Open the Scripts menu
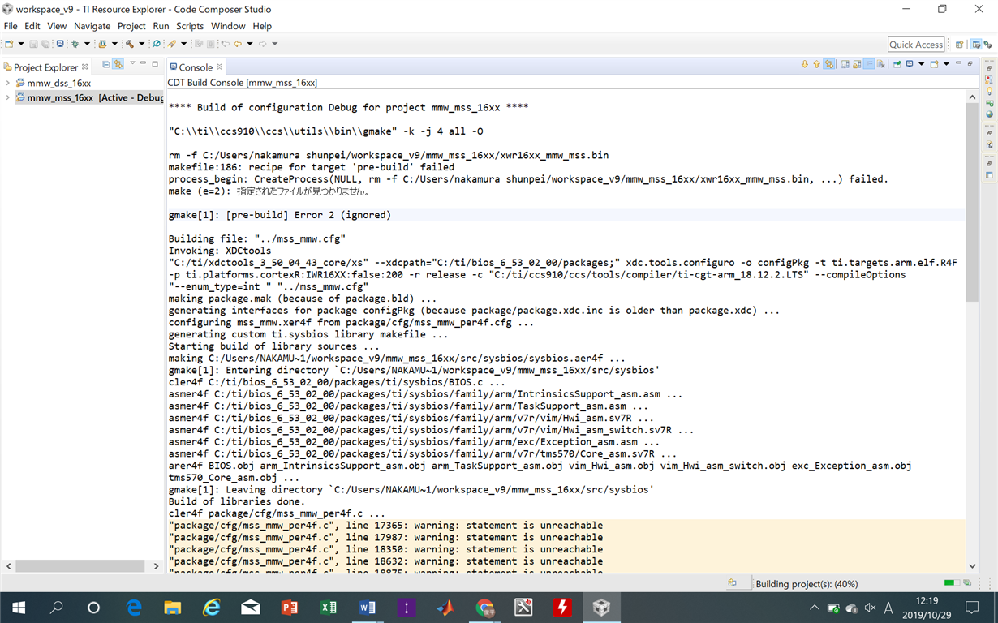 pos(190,26)
